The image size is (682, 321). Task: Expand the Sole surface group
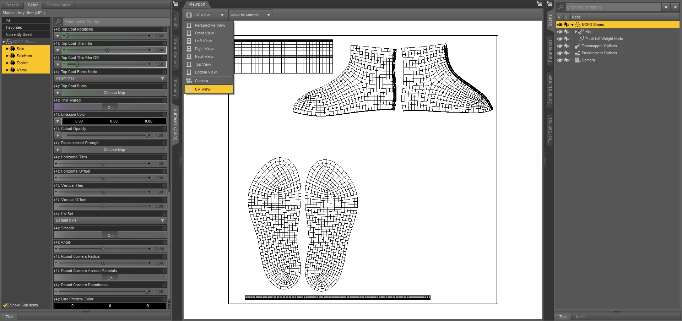(x=7, y=49)
